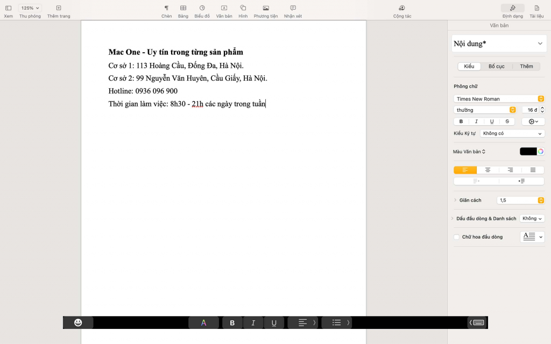Switch to the Thêm tab
The image size is (551, 344).
(526, 66)
